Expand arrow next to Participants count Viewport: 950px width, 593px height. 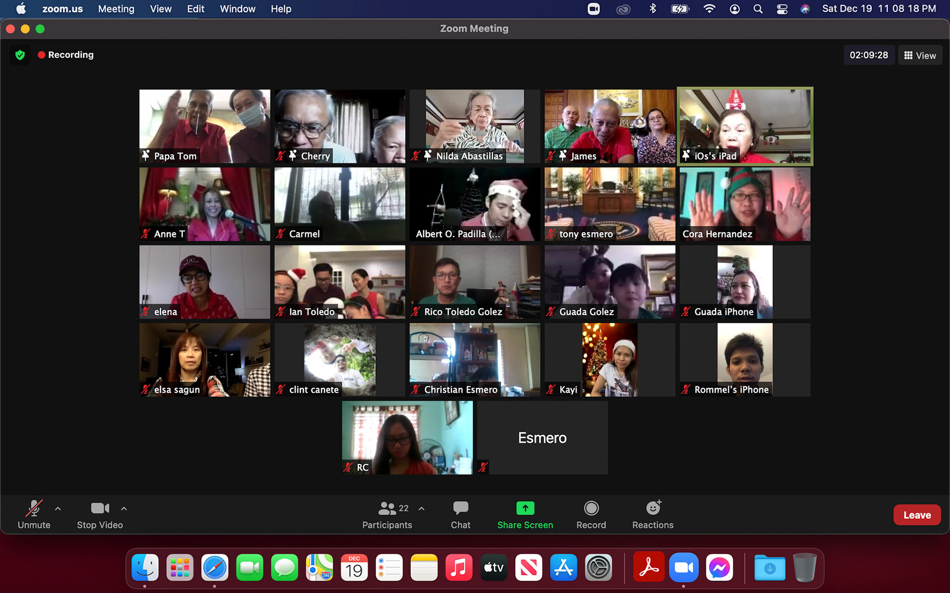[422, 508]
